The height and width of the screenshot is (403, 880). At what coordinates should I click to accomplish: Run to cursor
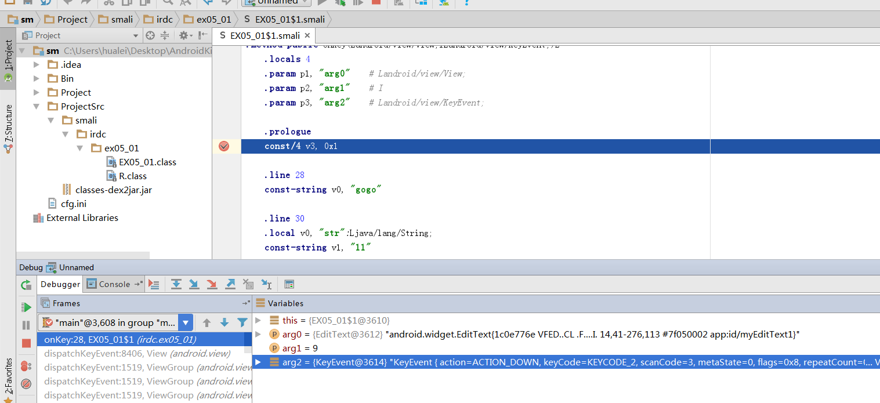tap(266, 284)
